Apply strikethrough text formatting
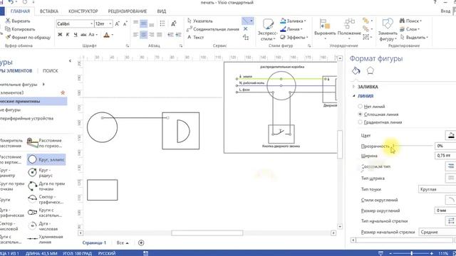 83,35
